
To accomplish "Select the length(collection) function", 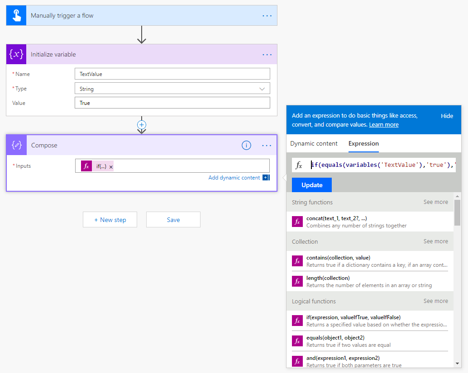I will pyautogui.click(x=370, y=281).
